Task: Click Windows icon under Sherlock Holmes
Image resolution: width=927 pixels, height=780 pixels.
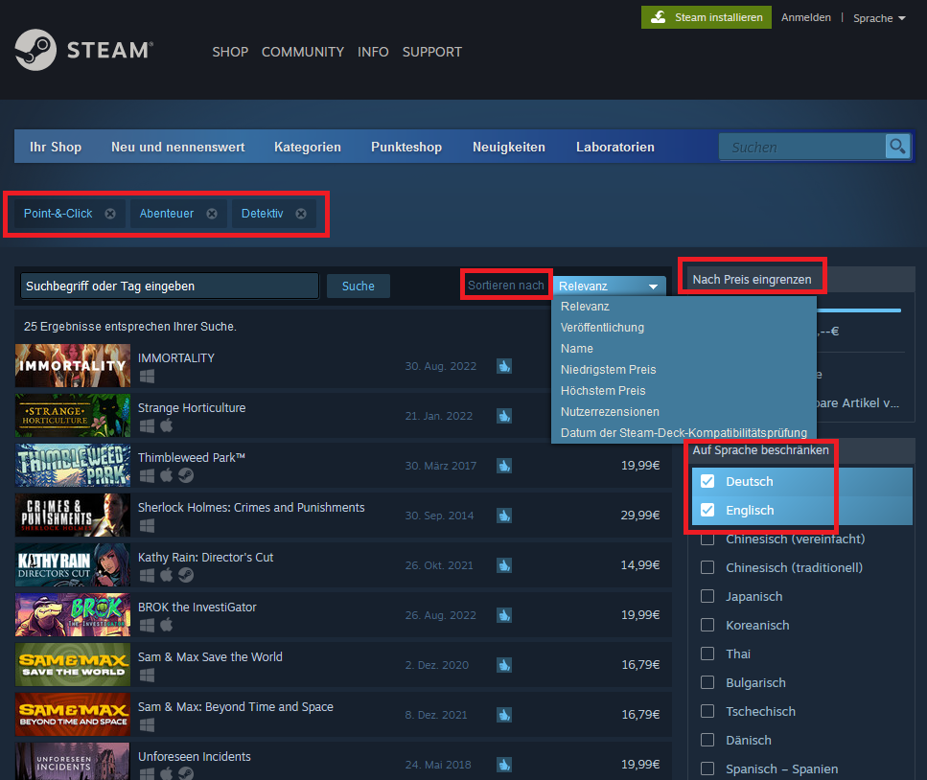Action: coord(147,525)
